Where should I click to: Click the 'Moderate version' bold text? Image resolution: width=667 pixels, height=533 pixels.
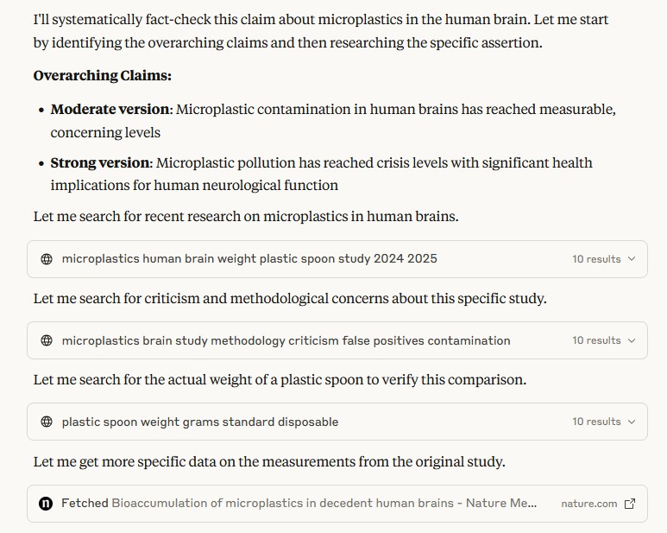[x=110, y=110]
